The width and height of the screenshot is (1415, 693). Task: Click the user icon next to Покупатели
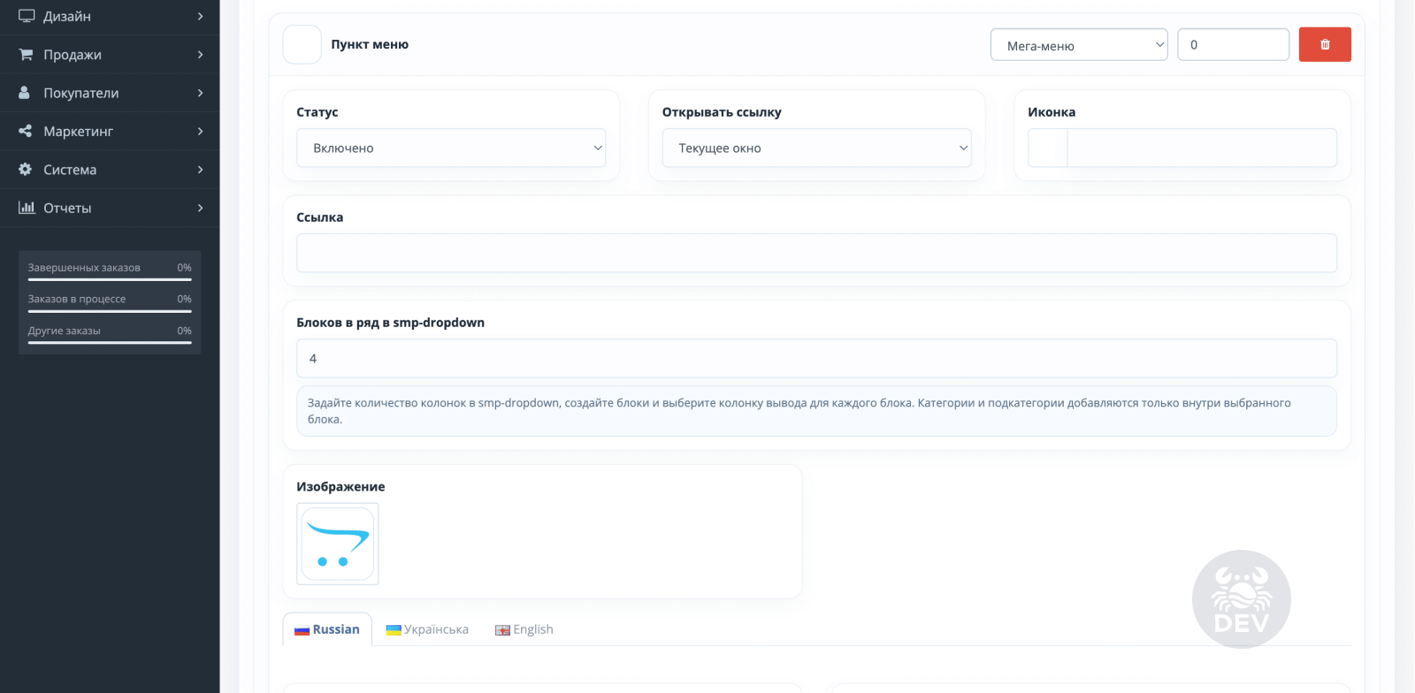[25, 93]
